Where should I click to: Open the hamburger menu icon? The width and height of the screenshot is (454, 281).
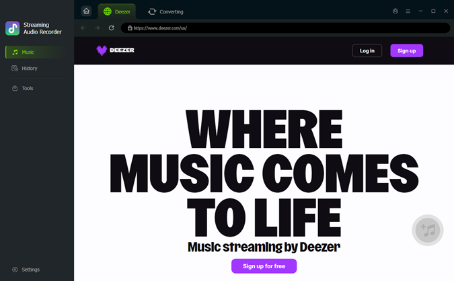pos(408,11)
